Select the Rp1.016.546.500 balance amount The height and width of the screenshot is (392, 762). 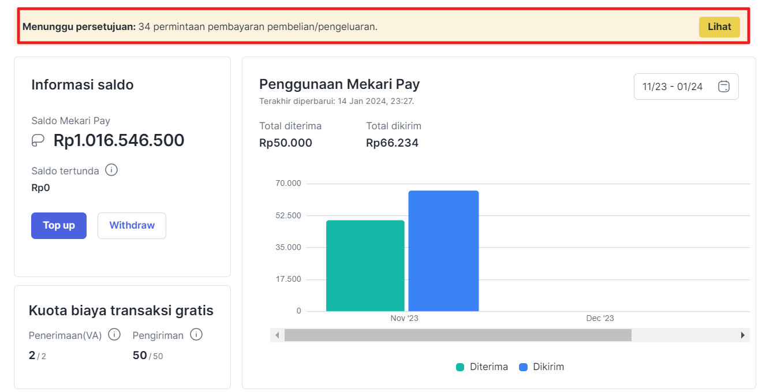[119, 140]
